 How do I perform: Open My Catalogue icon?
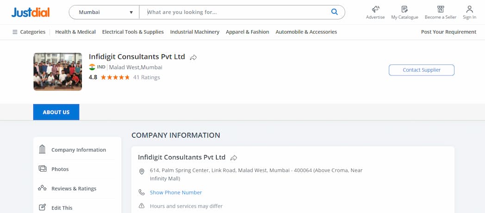404,9
